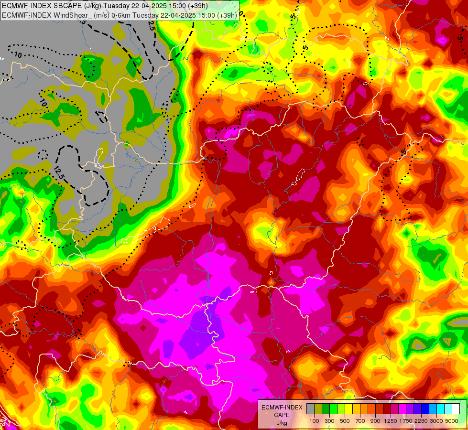Pick the pure yellow legend swatch
The width and height of the screenshot is (468, 430).
tap(348, 408)
